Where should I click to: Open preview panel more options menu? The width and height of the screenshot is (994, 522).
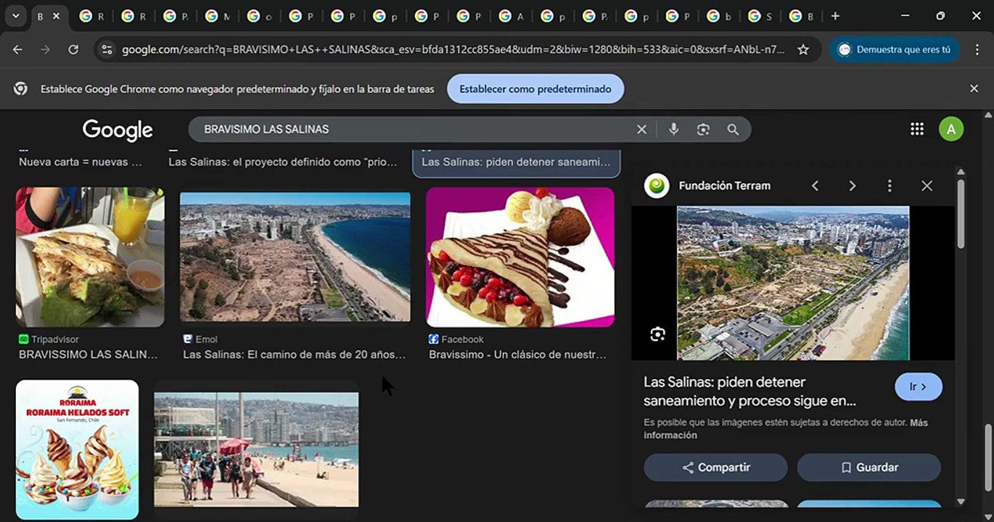(890, 186)
